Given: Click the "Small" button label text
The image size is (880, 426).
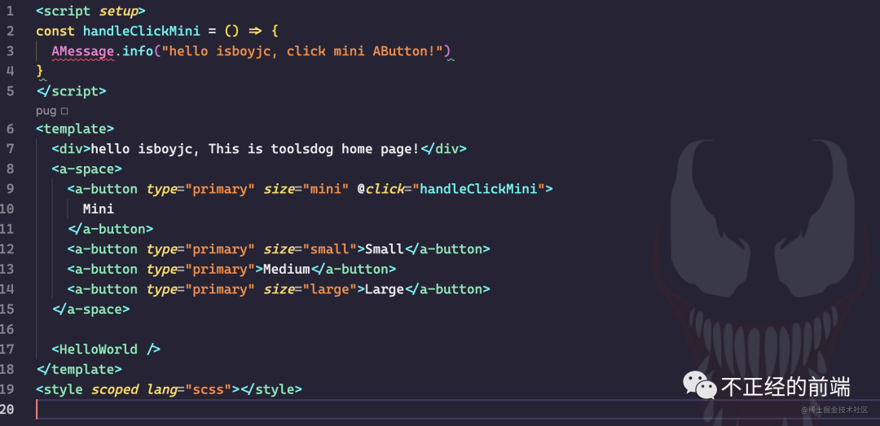Looking at the screenshot, I should click(385, 249).
